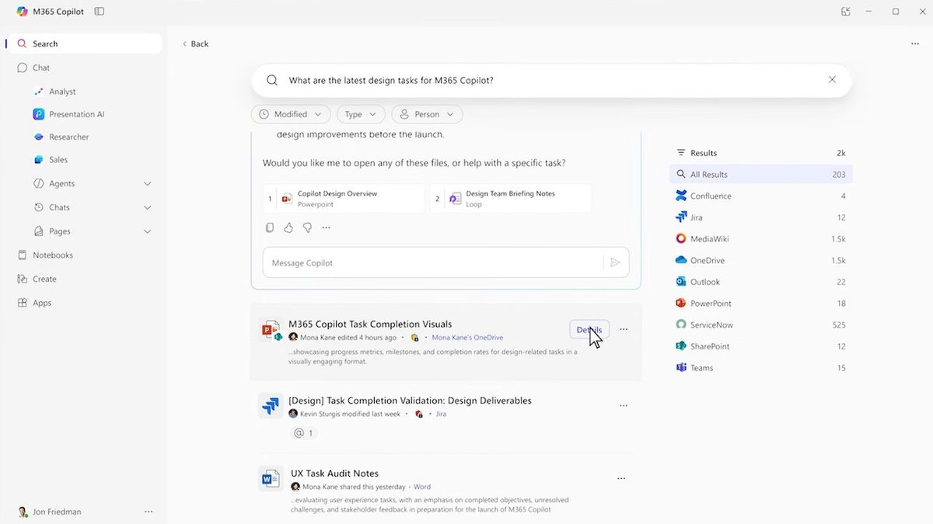Open Jon Friedman account options menu

pyautogui.click(x=149, y=512)
